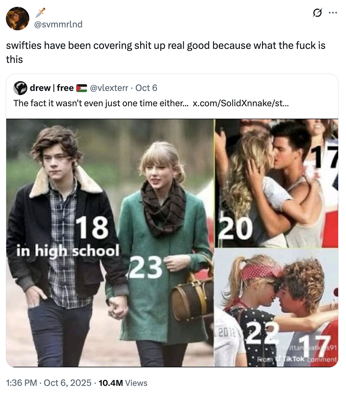Click the flag emoji beside drew's name
Screen dimensions: 346x395
(x=81, y=88)
